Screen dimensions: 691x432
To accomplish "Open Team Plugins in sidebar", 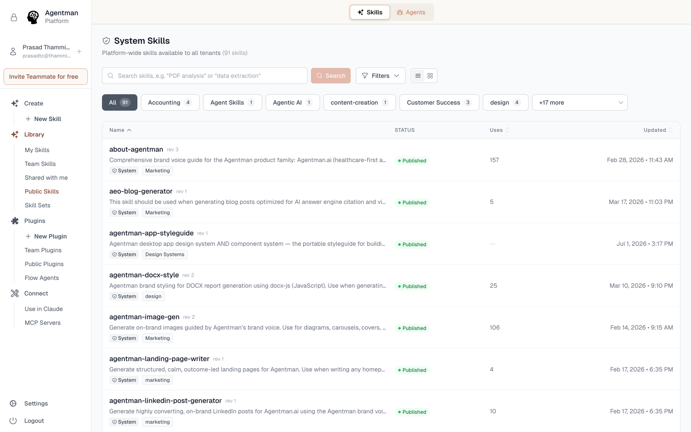I will coord(43,250).
